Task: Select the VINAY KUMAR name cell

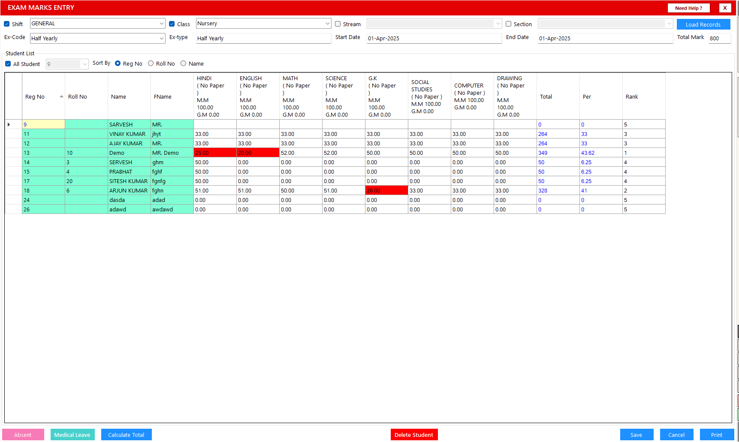Action: tap(129, 134)
